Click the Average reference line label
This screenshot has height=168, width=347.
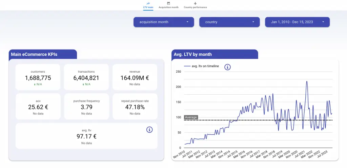tap(191, 117)
